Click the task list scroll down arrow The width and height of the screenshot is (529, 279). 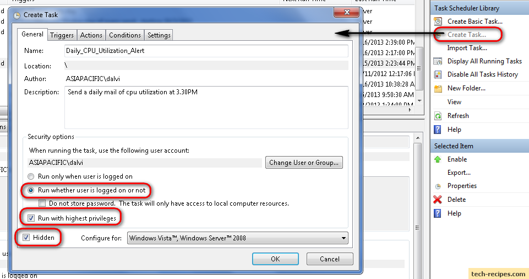[x=419, y=101]
